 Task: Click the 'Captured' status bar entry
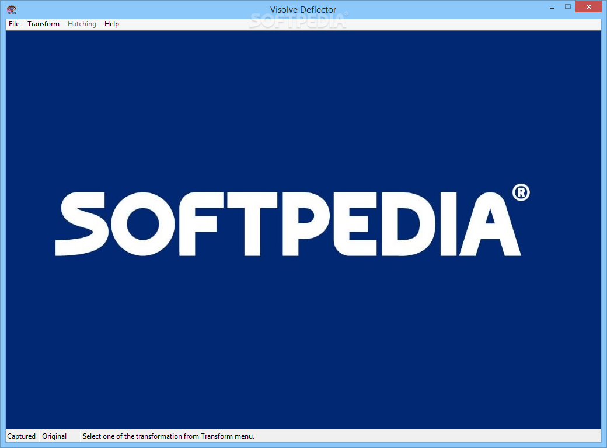[22, 436]
